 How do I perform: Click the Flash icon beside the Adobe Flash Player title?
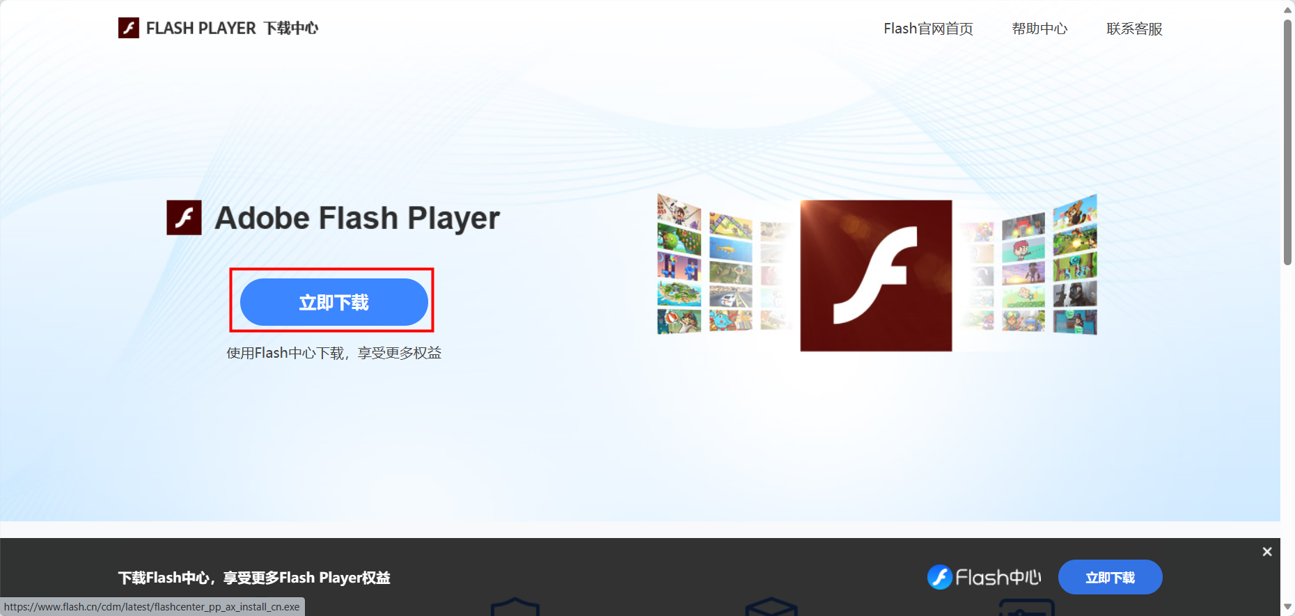pyautogui.click(x=184, y=217)
